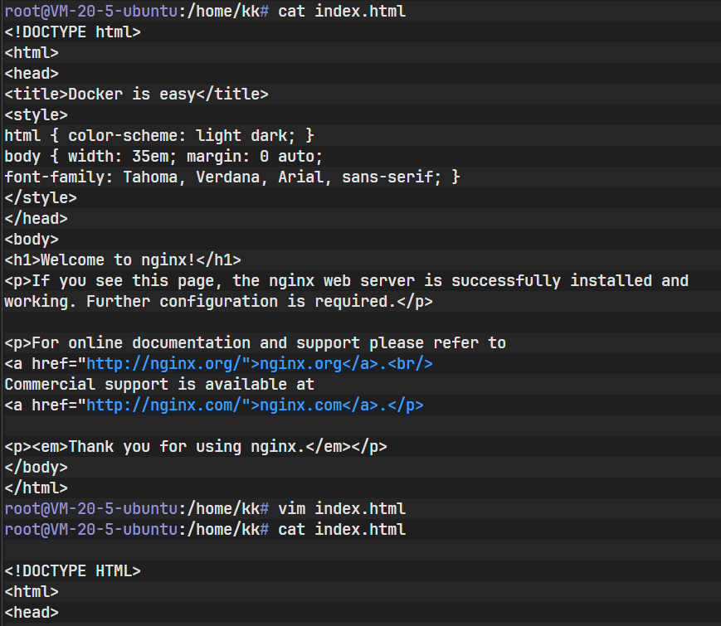Click the opening '<style>' tag line

click(x=37, y=115)
